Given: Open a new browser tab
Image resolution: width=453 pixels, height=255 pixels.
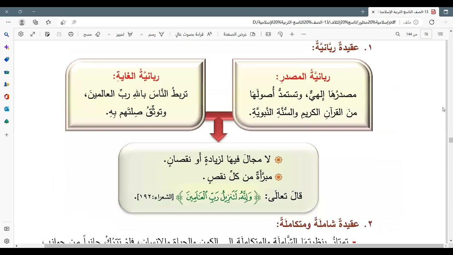Looking at the screenshot, I should click(363, 12).
